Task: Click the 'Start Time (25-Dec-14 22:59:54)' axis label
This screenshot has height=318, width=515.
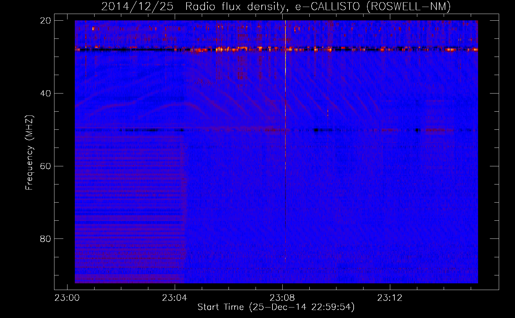Action: (x=276, y=307)
